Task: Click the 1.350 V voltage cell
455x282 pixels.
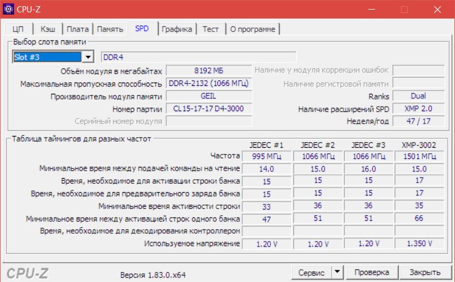Action: point(420,243)
